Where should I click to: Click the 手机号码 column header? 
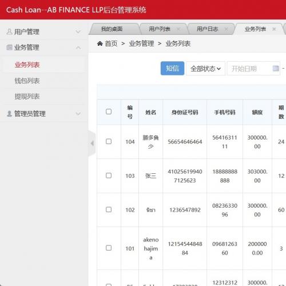click(x=225, y=112)
